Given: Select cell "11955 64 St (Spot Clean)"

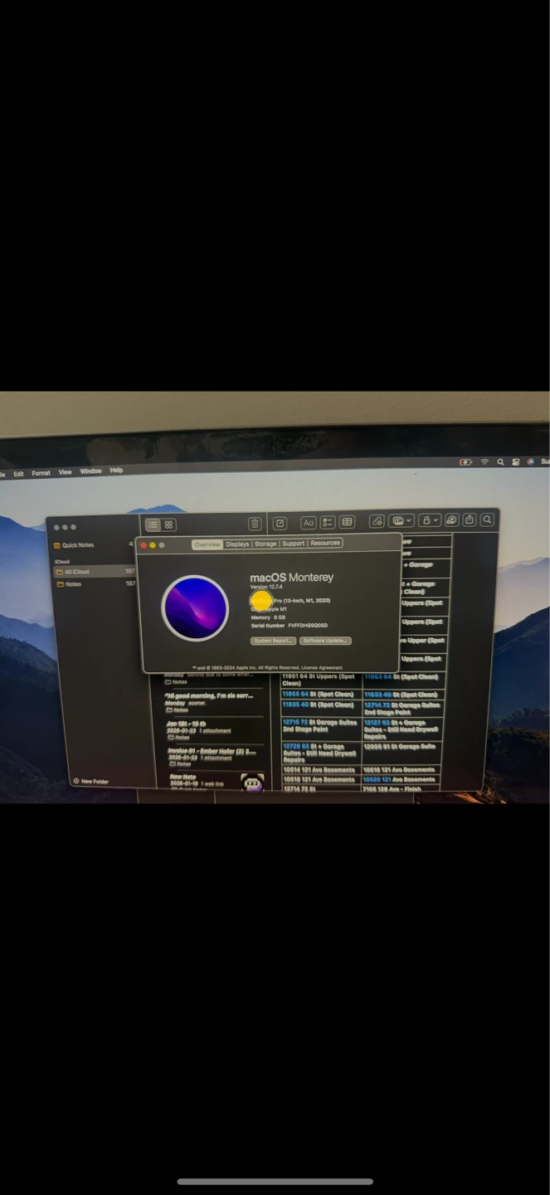Looking at the screenshot, I should 321,694.
